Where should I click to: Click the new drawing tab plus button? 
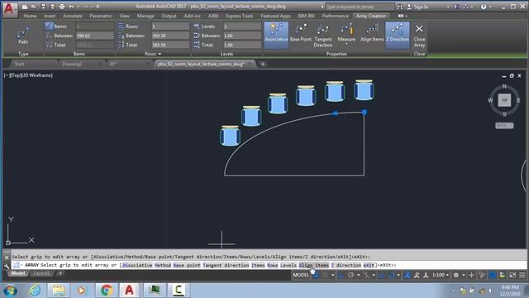pos(263,64)
